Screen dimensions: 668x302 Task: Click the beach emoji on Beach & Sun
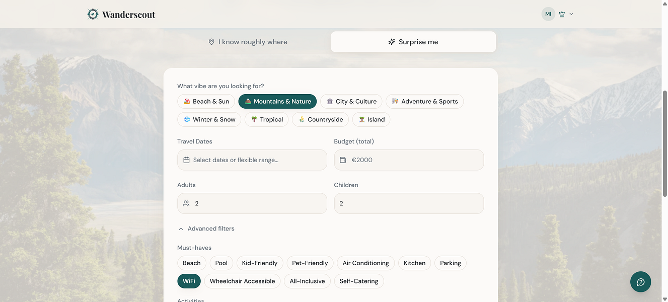point(187,101)
